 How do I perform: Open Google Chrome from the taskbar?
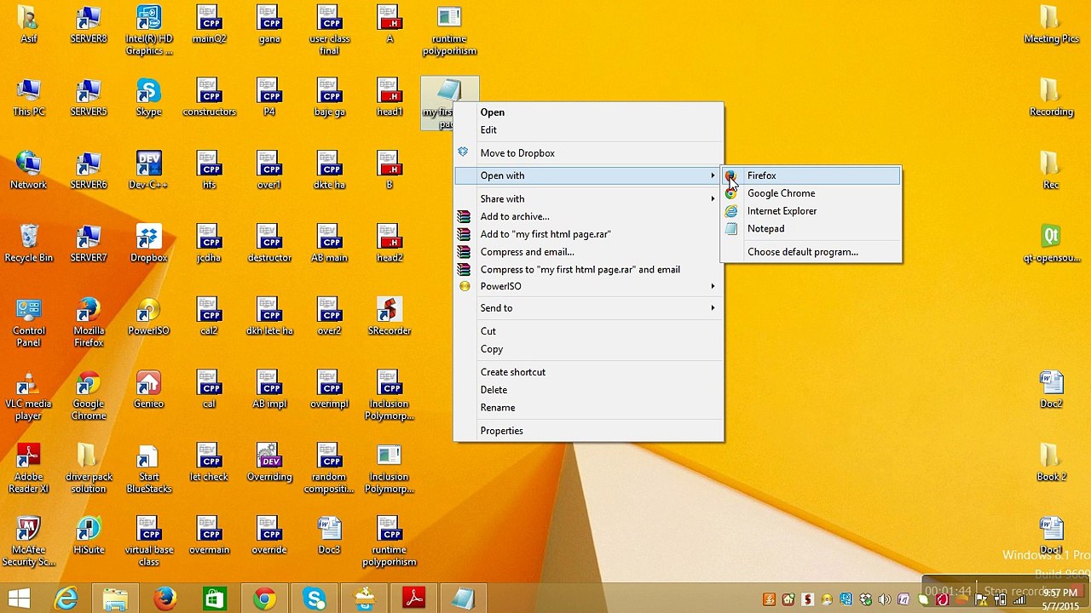point(265,599)
